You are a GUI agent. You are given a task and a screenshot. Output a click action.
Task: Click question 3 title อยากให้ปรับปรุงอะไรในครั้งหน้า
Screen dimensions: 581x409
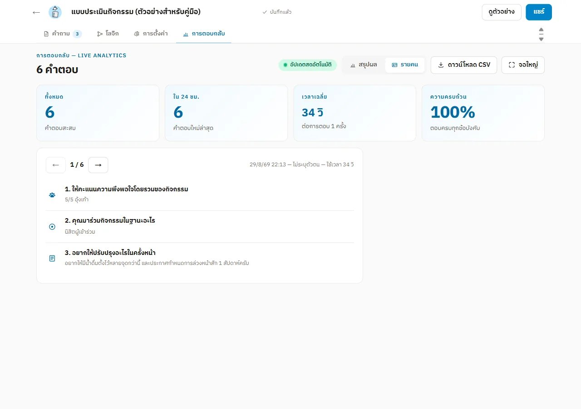click(110, 253)
